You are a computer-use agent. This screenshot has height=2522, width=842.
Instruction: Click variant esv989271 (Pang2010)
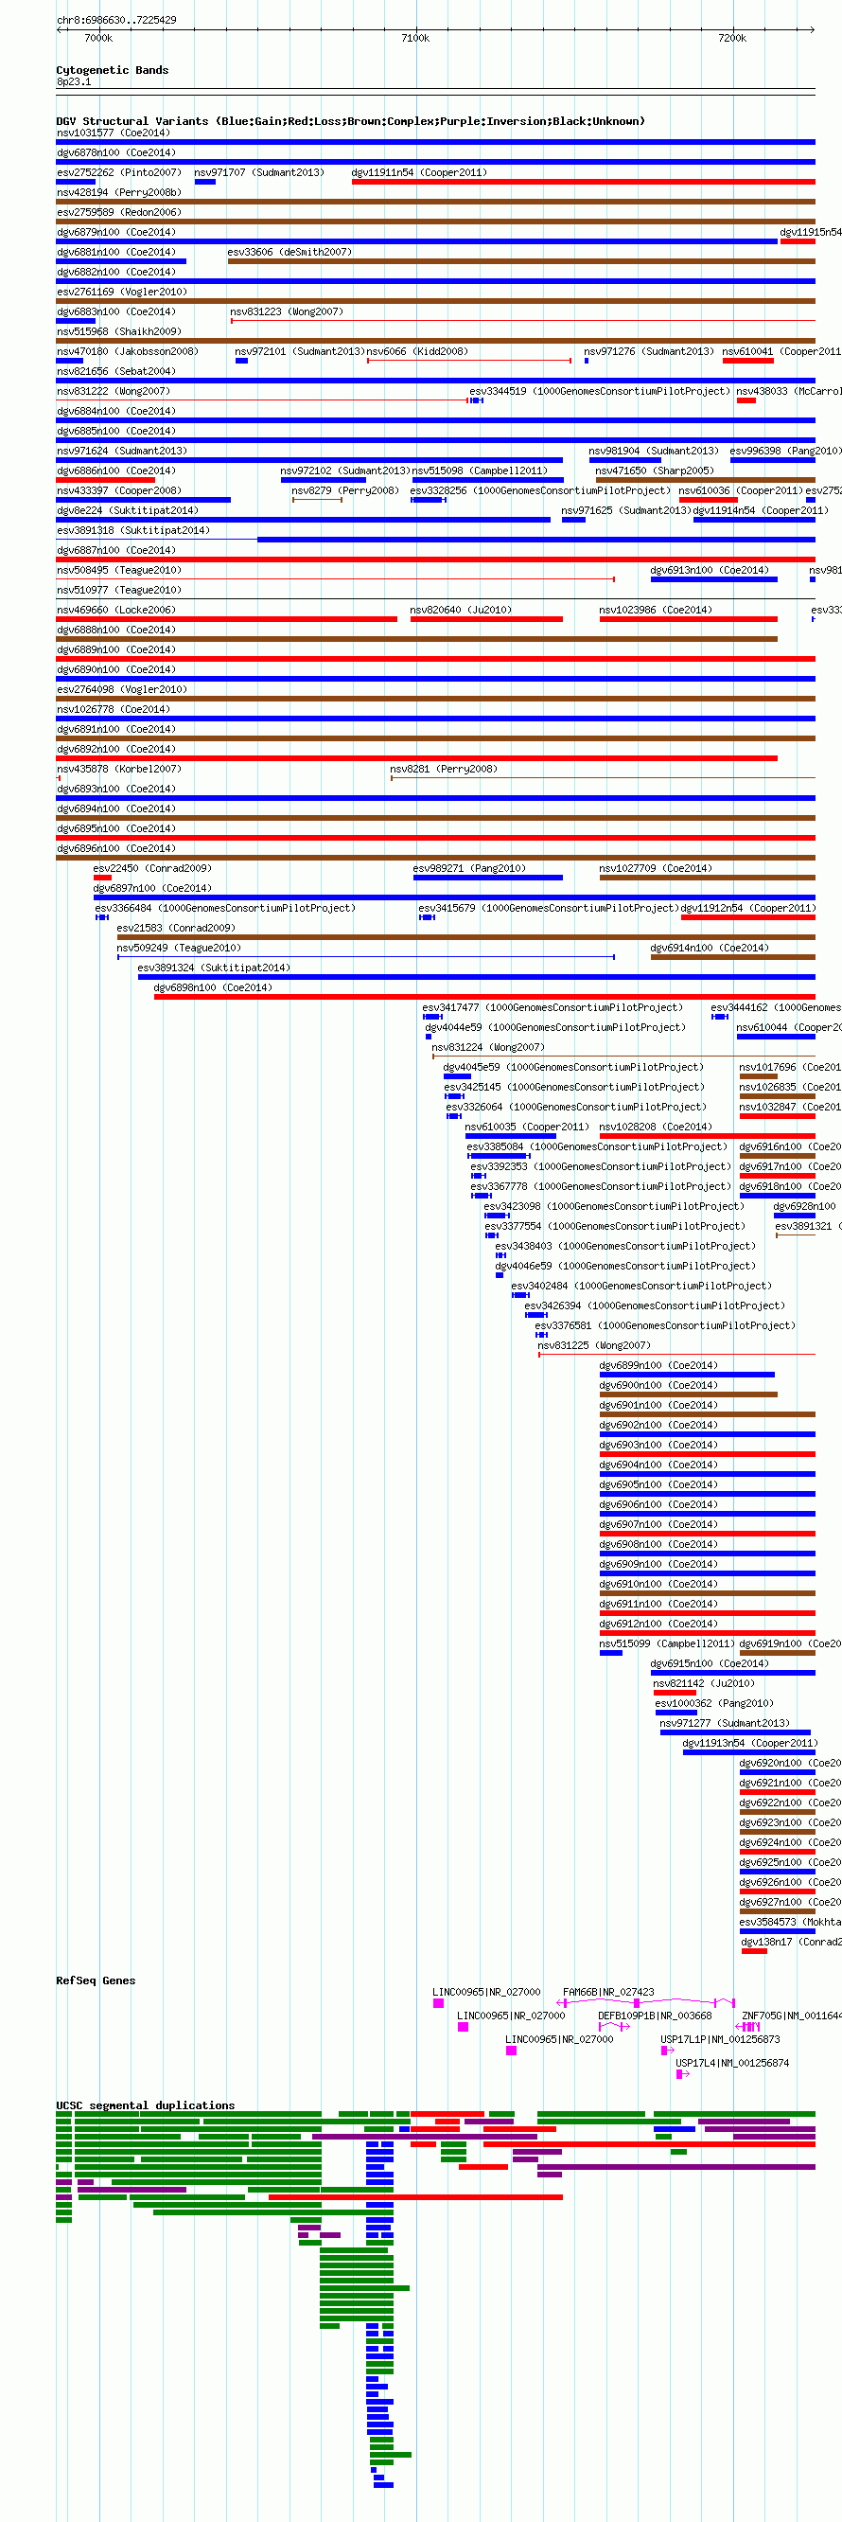click(x=469, y=868)
